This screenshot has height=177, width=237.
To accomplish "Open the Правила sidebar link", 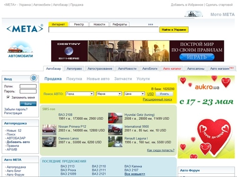I will (x=13, y=146).
